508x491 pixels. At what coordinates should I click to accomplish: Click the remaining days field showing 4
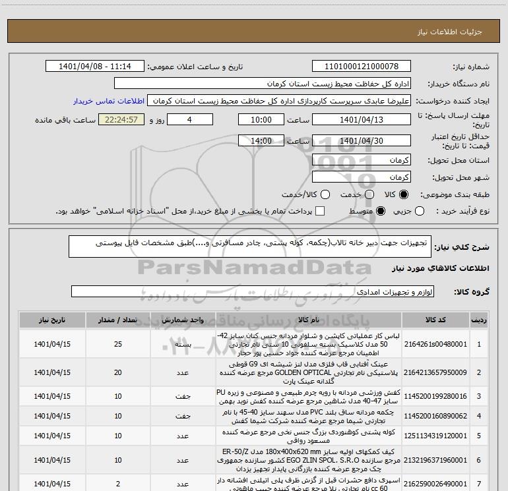(x=189, y=120)
